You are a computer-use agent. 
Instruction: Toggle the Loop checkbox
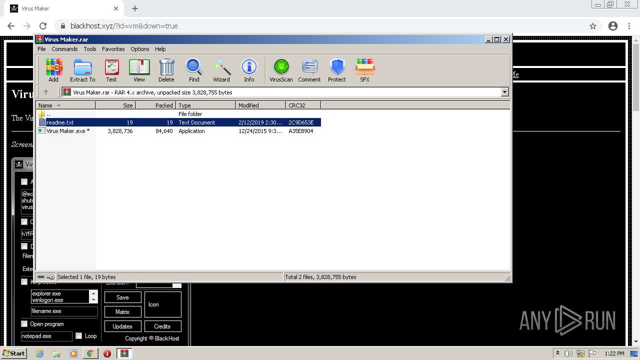pos(78,336)
